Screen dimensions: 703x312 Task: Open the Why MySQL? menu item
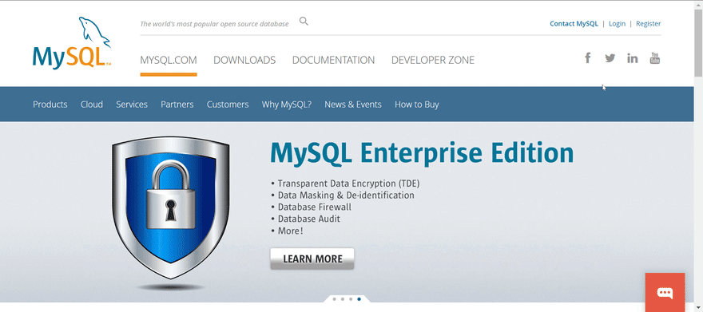[x=287, y=105]
